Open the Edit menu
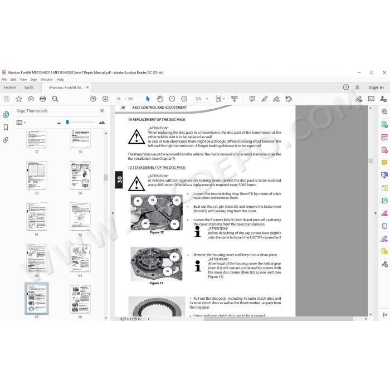390x390 pixels. coord(13,79)
